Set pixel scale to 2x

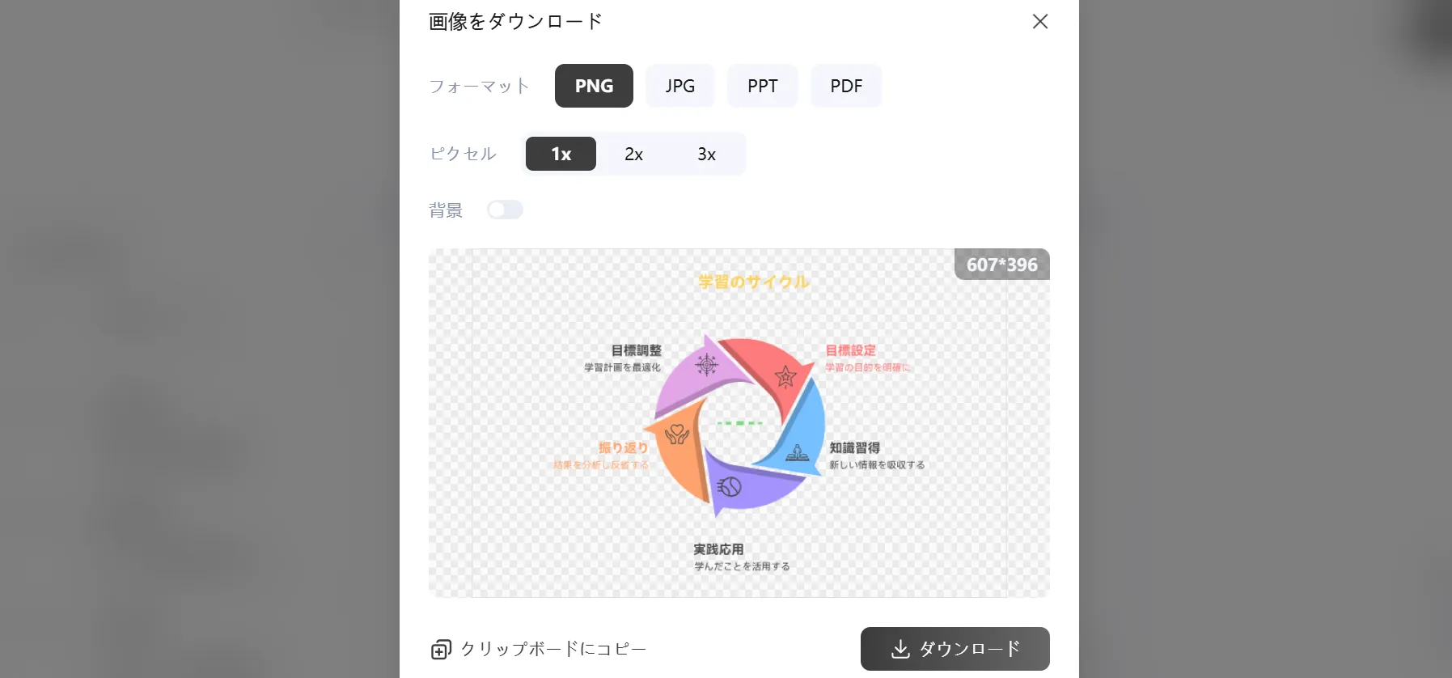click(633, 154)
